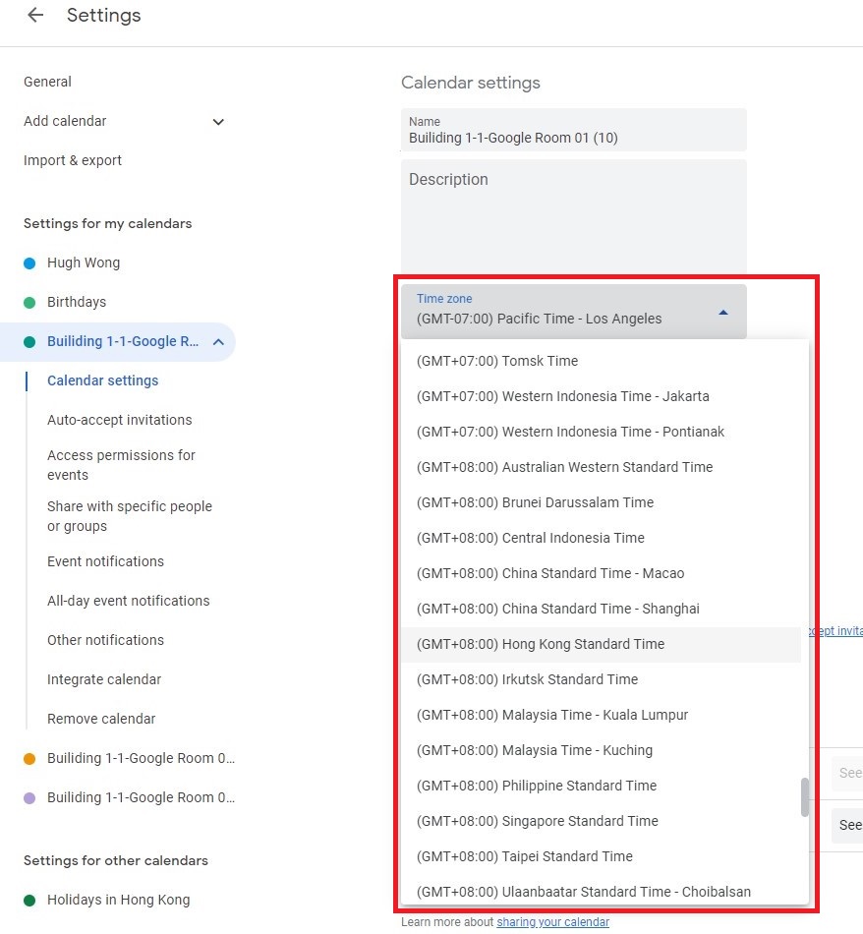
Task: Open Share with specific people or groups
Action: point(129,516)
